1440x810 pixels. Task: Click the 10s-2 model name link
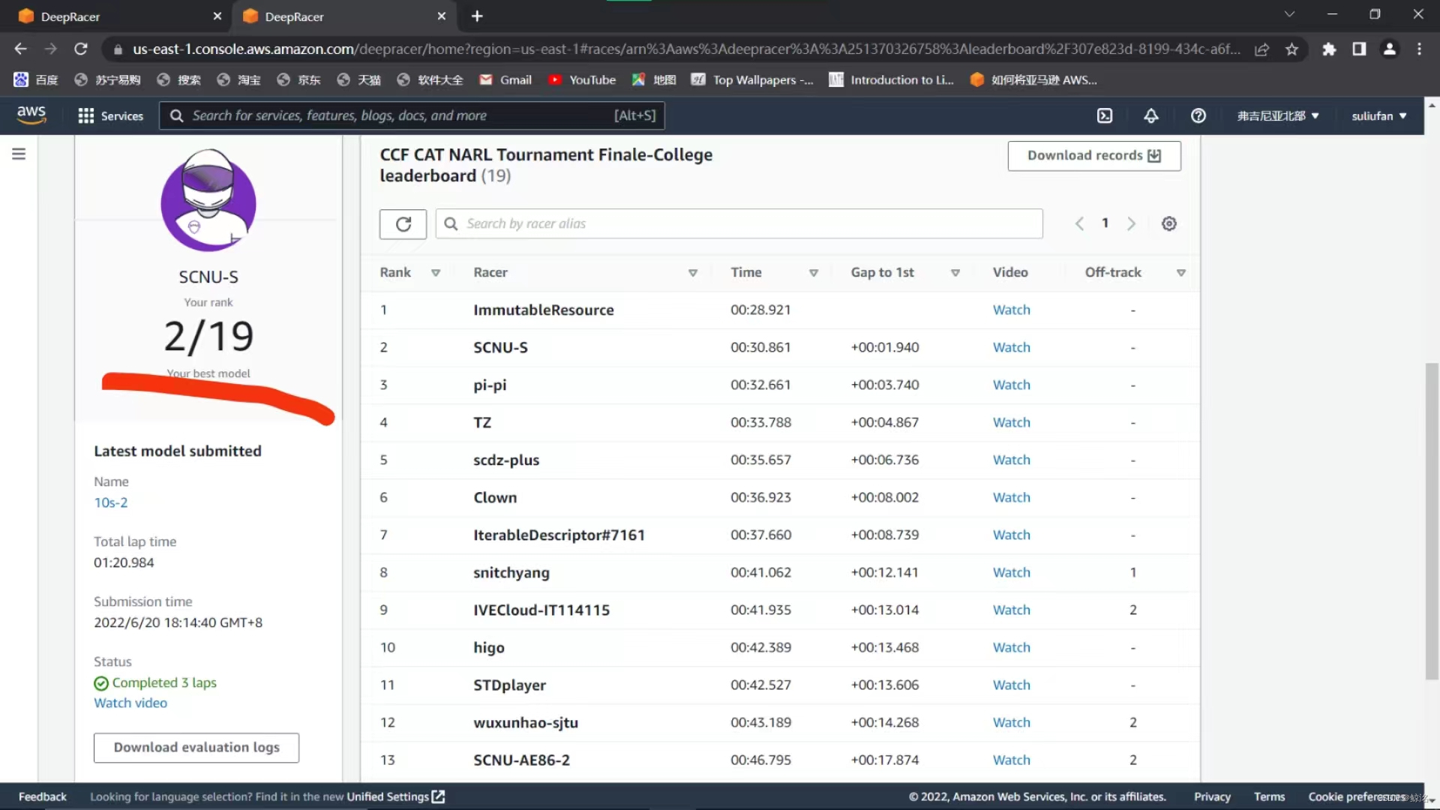111,502
